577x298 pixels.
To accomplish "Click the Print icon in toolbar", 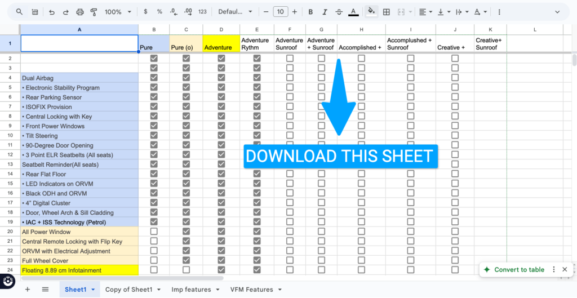I will point(79,12).
